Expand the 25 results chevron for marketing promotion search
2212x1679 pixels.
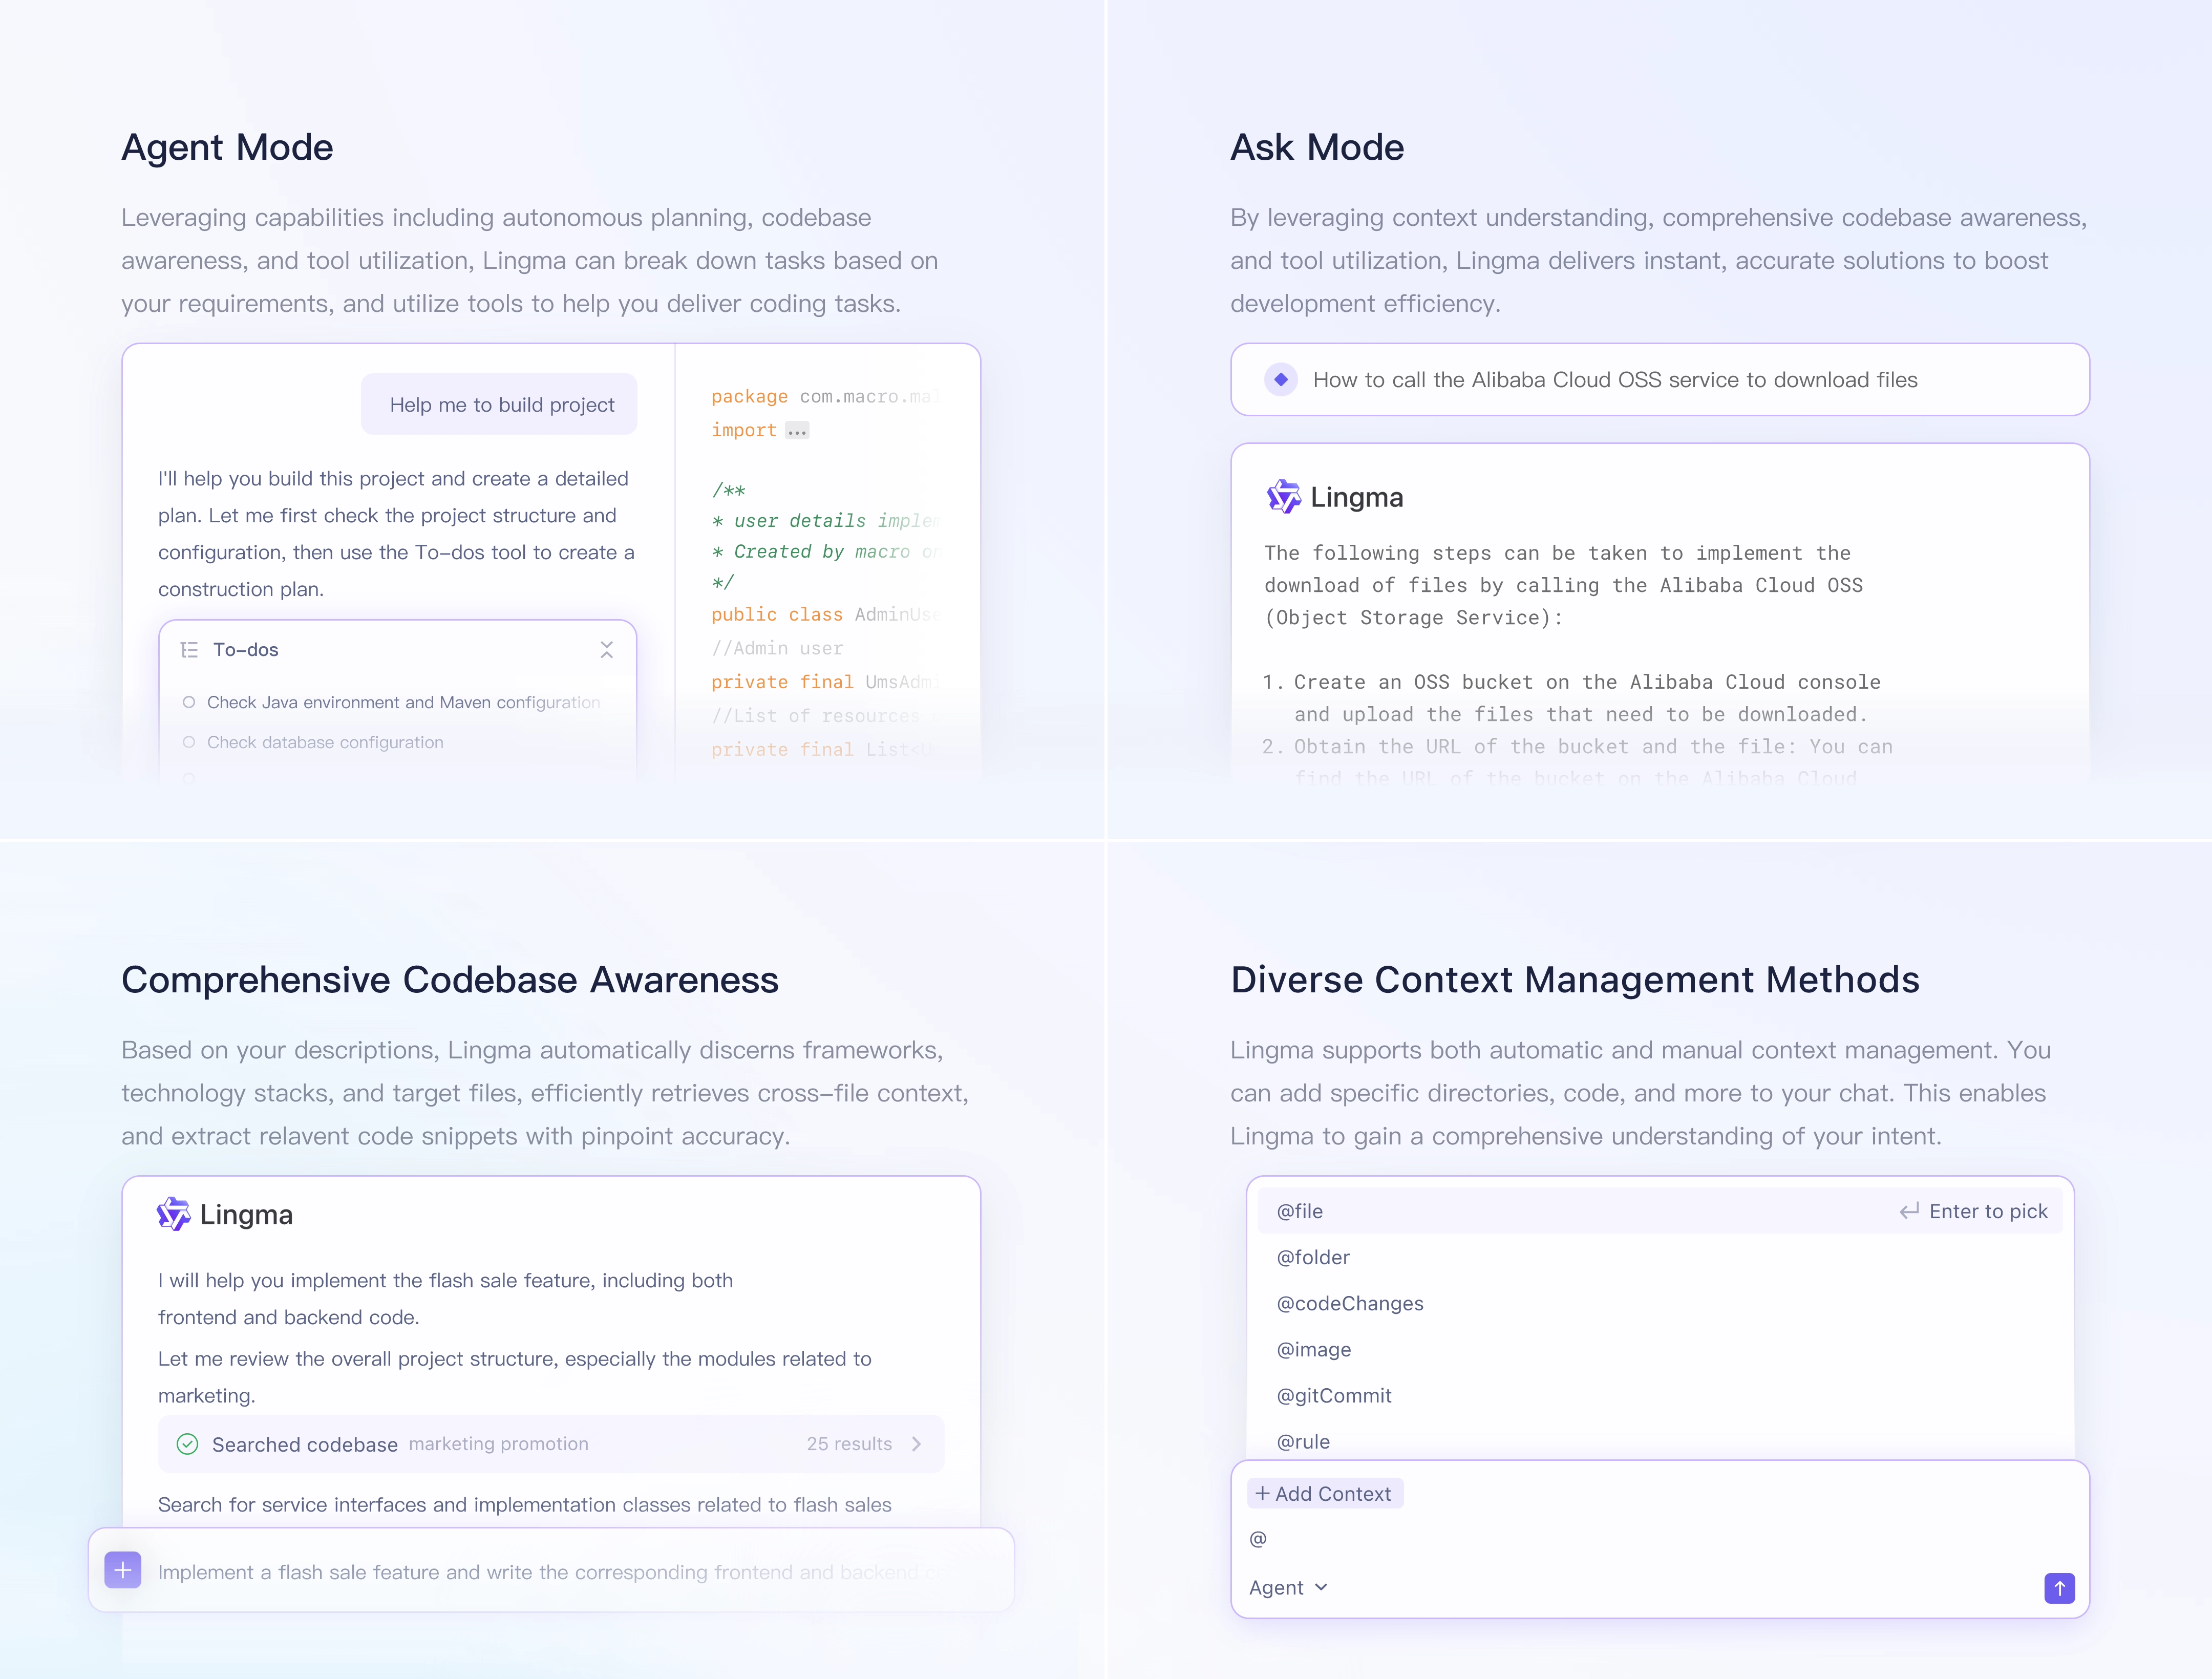coord(916,1444)
